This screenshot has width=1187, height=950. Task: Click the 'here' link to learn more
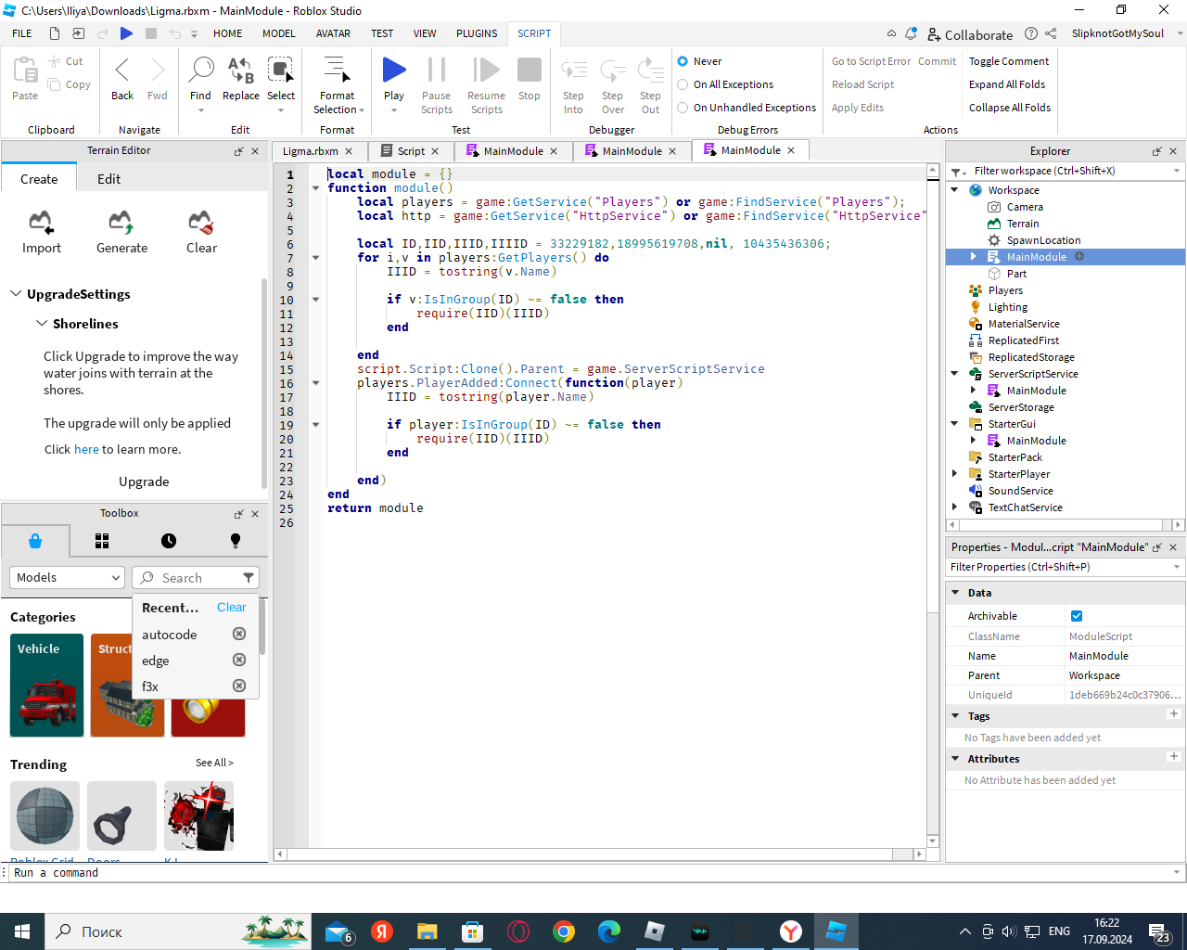pos(86,449)
